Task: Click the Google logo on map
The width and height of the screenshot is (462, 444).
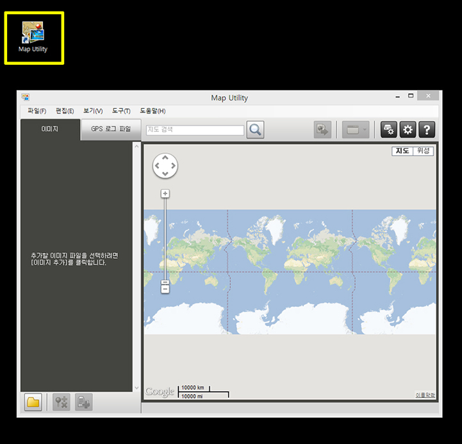Action: [160, 391]
